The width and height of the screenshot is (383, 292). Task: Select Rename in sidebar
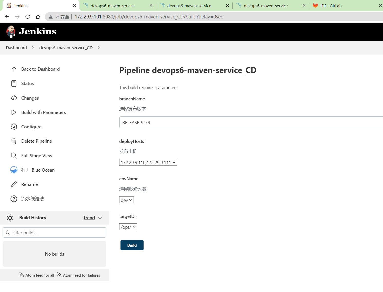29,184
